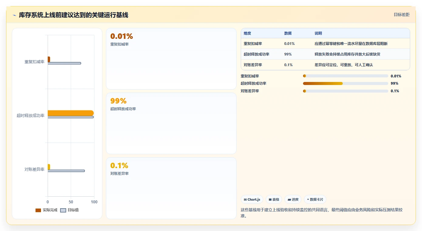Click the 表格 tag chip
This screenshot has height=231, width=422.
274,199
